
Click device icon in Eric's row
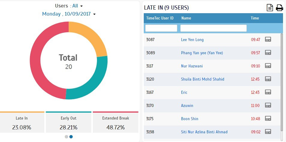pyautogui.click(x=268, y=92)
